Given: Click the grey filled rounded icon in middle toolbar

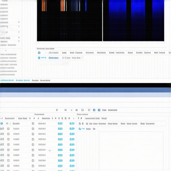Looking at the screenshot, I should point(76,110).
